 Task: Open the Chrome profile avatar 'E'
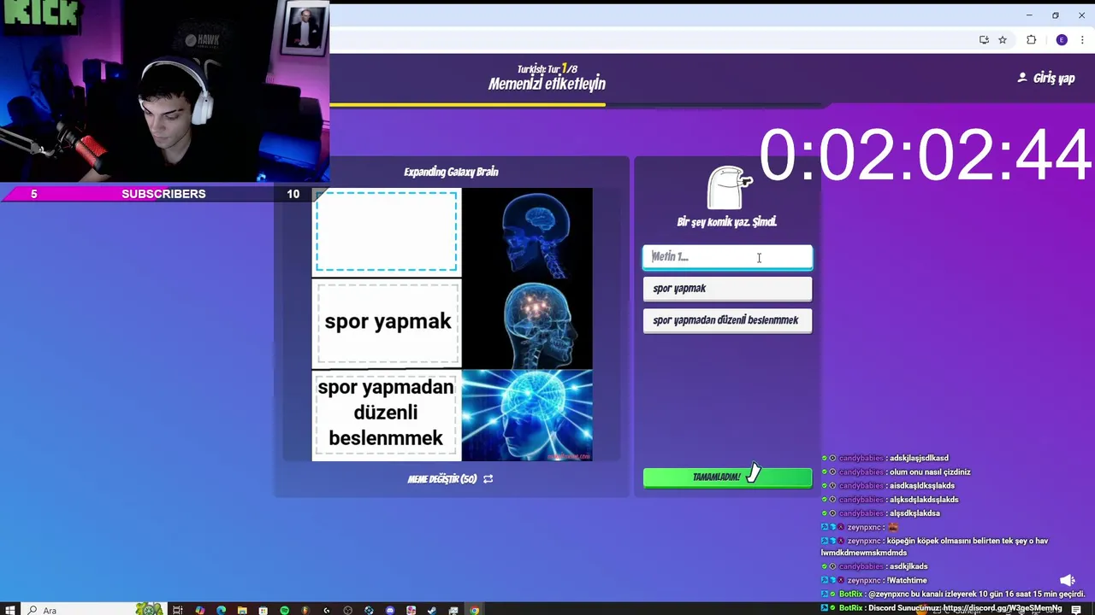click(1062, 39)
